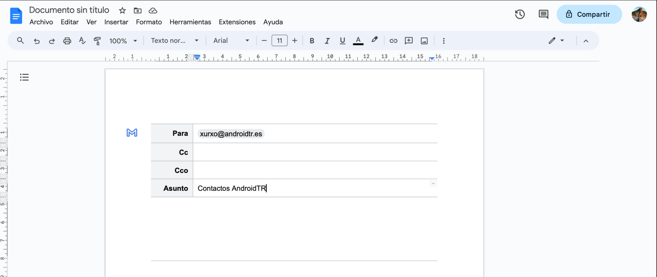Viewport: 657px width, 277px height.
Task: Decrease font size with minus
Action: [264, 41]
